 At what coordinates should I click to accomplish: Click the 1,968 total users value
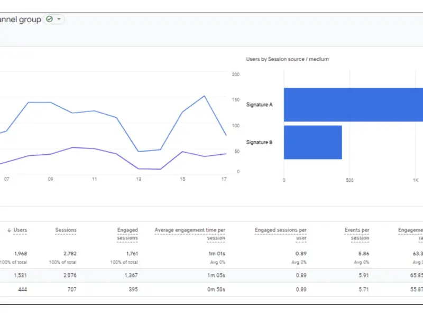[x=20, y=253]
